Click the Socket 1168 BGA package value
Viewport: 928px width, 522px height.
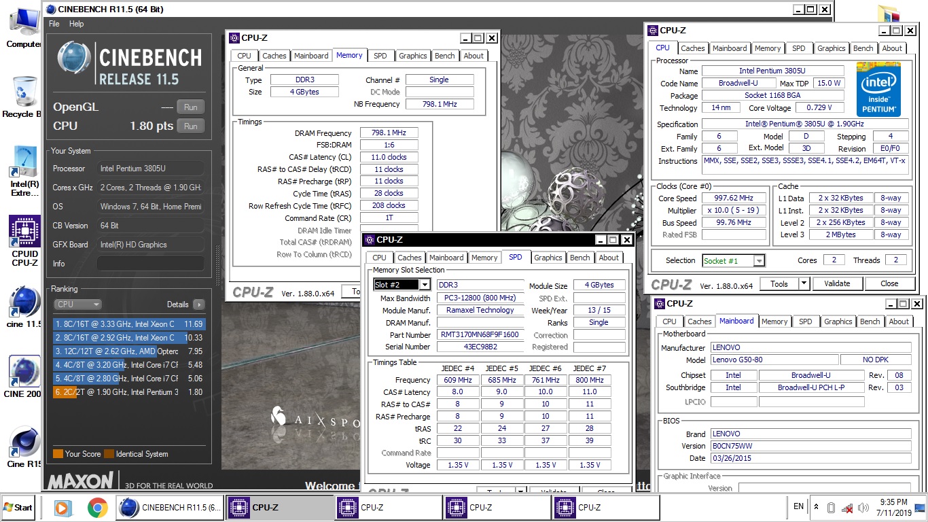click(772, 96)
